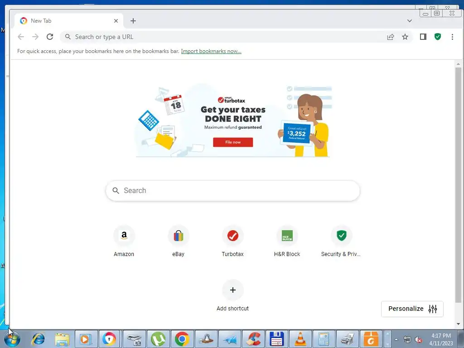Launch CCleaner from the taskbar
Image resolution: width=464 pixels, height=348 pixels.
(x=254, y=339)
